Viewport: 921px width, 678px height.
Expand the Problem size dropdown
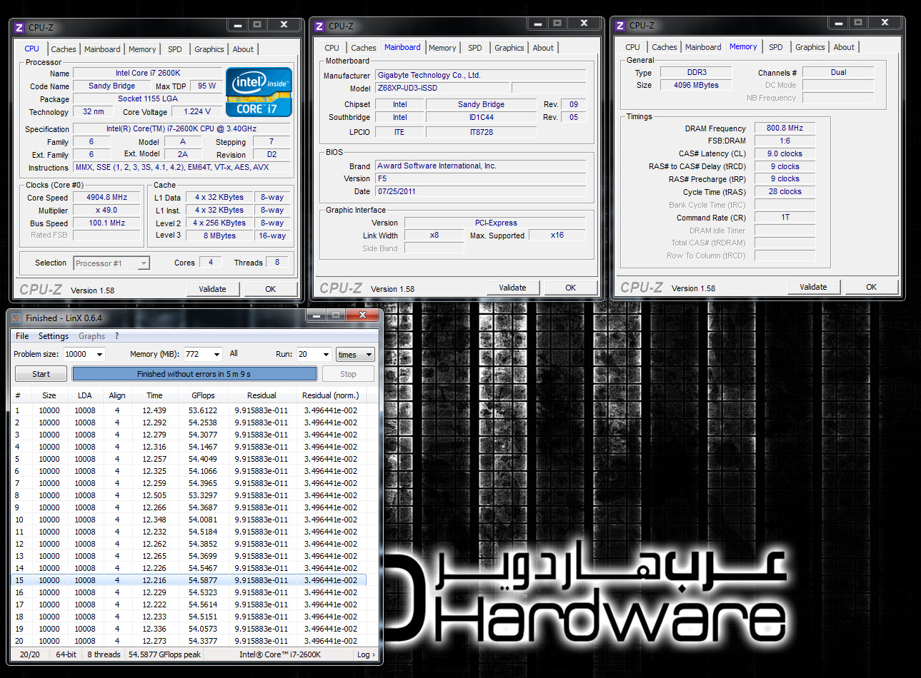point(99,355)
